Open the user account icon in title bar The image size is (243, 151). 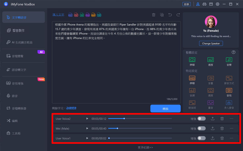[x=198, y=4]
